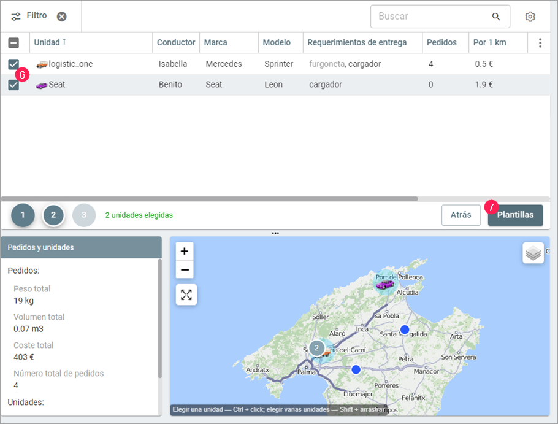Click the purple car marker near Port de Pollença
Screen dimensions: 558x424
[385, 284]
